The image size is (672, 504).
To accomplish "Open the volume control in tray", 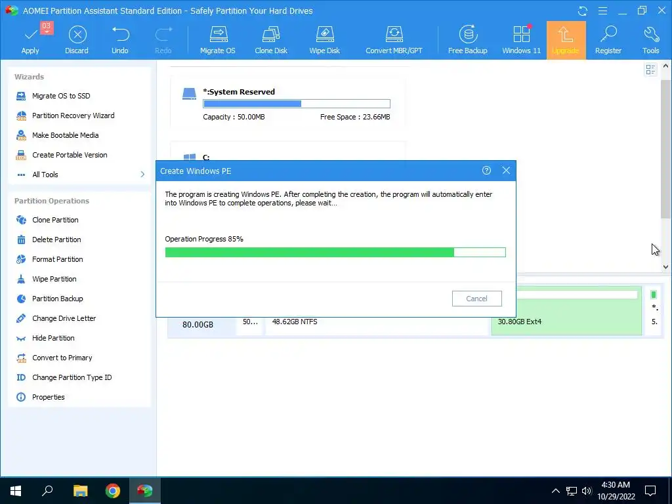I will coord(587,491).
